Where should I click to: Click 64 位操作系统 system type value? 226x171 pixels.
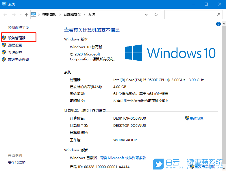tap(141, 94)
